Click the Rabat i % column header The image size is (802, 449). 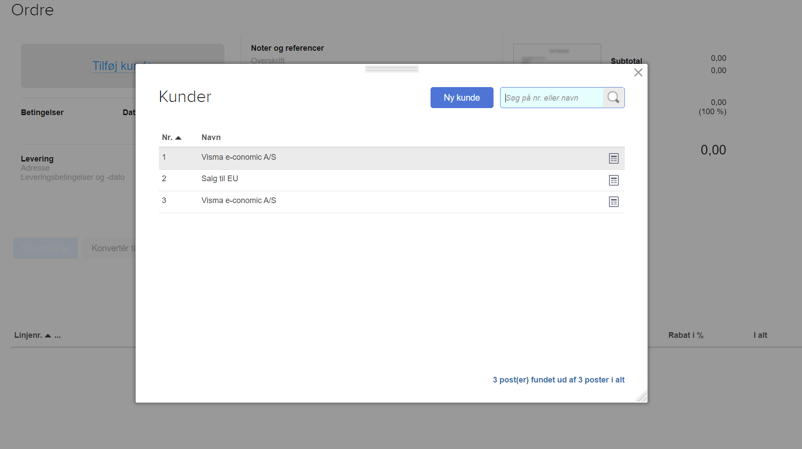point(686,335)
